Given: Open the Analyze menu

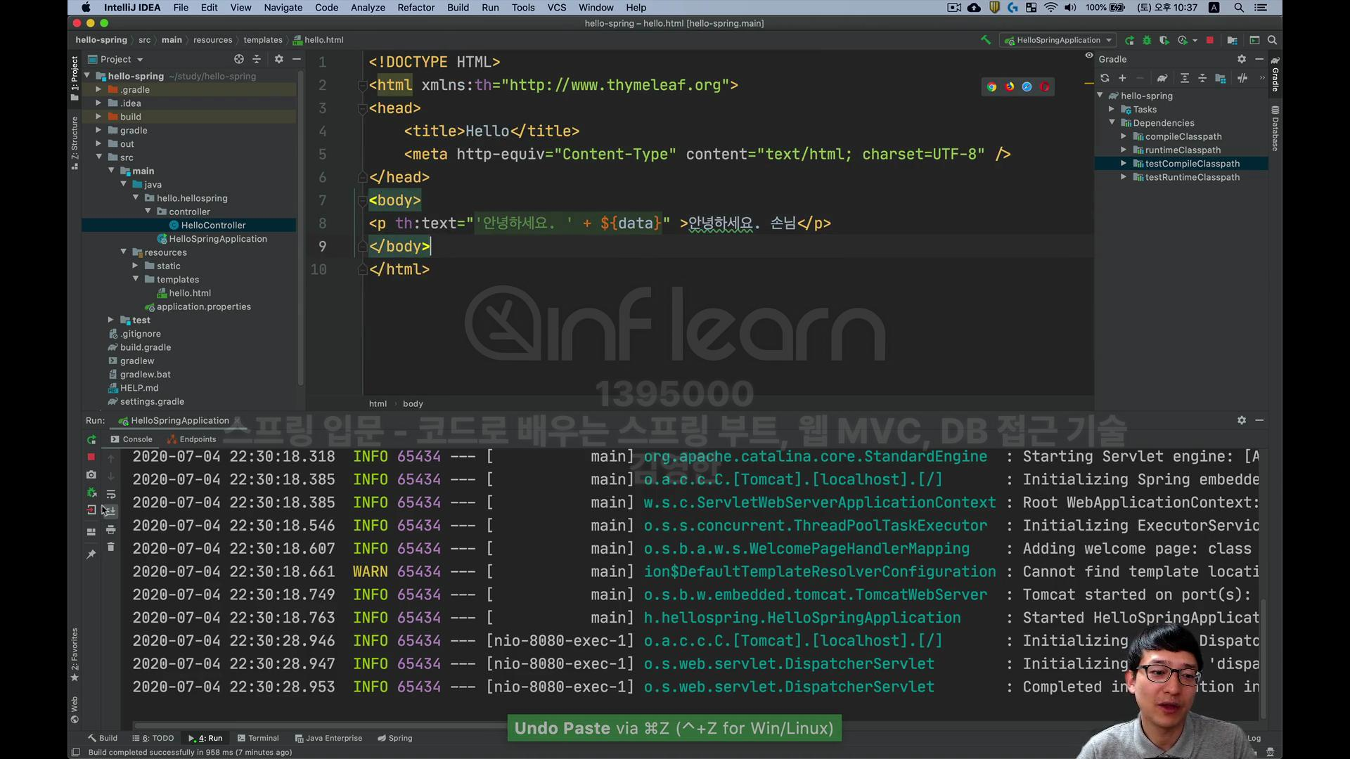Looking at the screenshot, I should coord(368,8).
